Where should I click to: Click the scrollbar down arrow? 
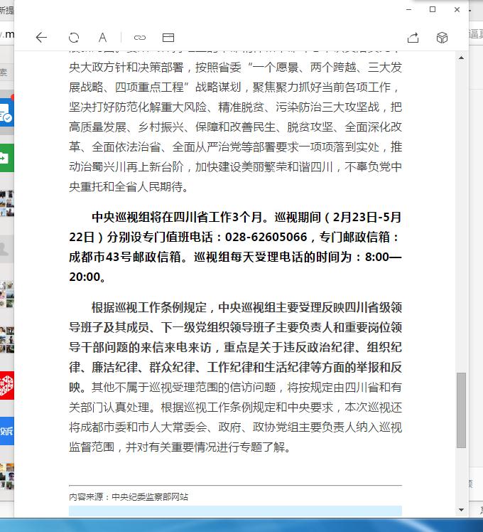462,511
